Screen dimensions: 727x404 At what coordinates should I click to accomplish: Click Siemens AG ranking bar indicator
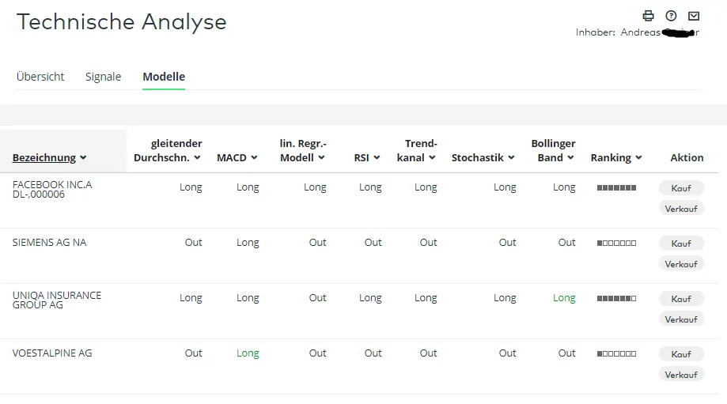[617, 243]
